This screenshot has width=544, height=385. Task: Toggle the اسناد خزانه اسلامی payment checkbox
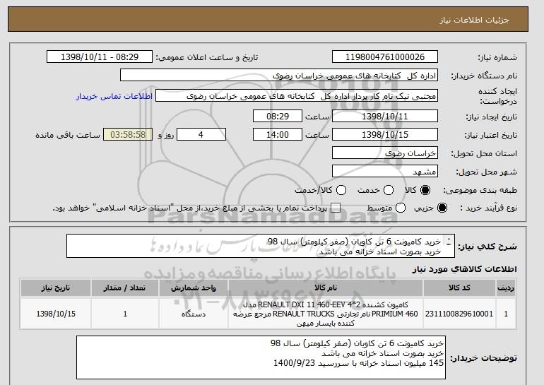pyautogui.click(x=335, y=208)
